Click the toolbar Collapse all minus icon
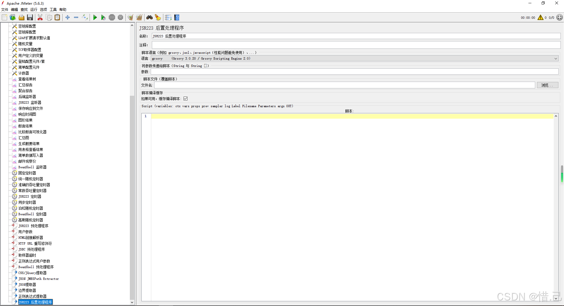The height and width of the screenshot is (306, 564). (76, 18)
